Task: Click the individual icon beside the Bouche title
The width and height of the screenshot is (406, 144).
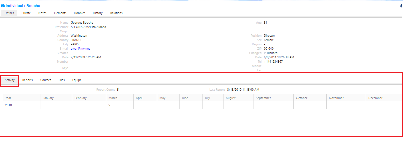Action: [3, 6]
